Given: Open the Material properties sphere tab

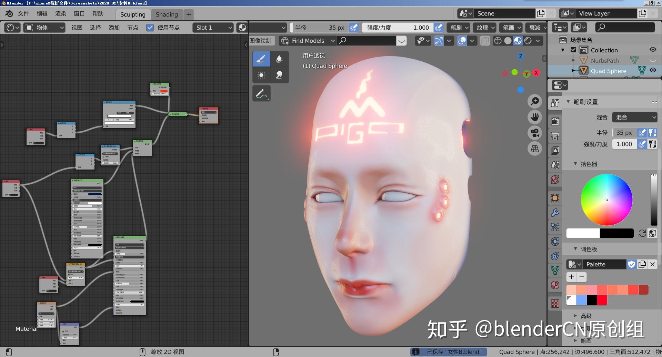Looking at the screenshot, I should (x=555, y=285).
